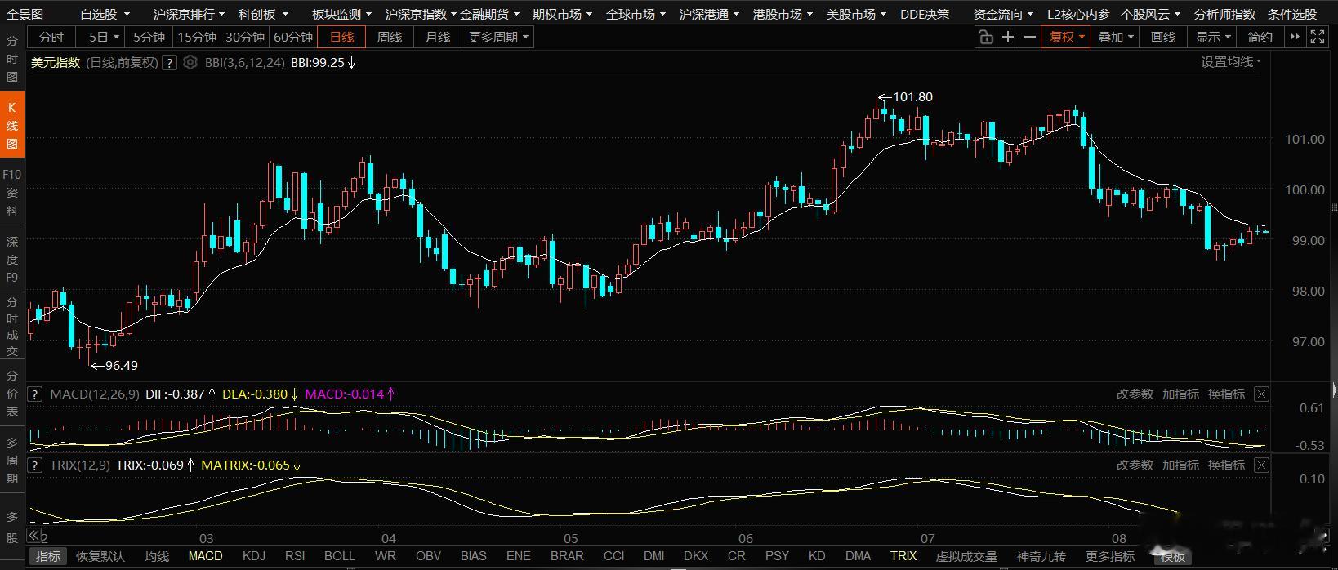
Task: Select KDJ indicator tab
Action: point(254,556)
